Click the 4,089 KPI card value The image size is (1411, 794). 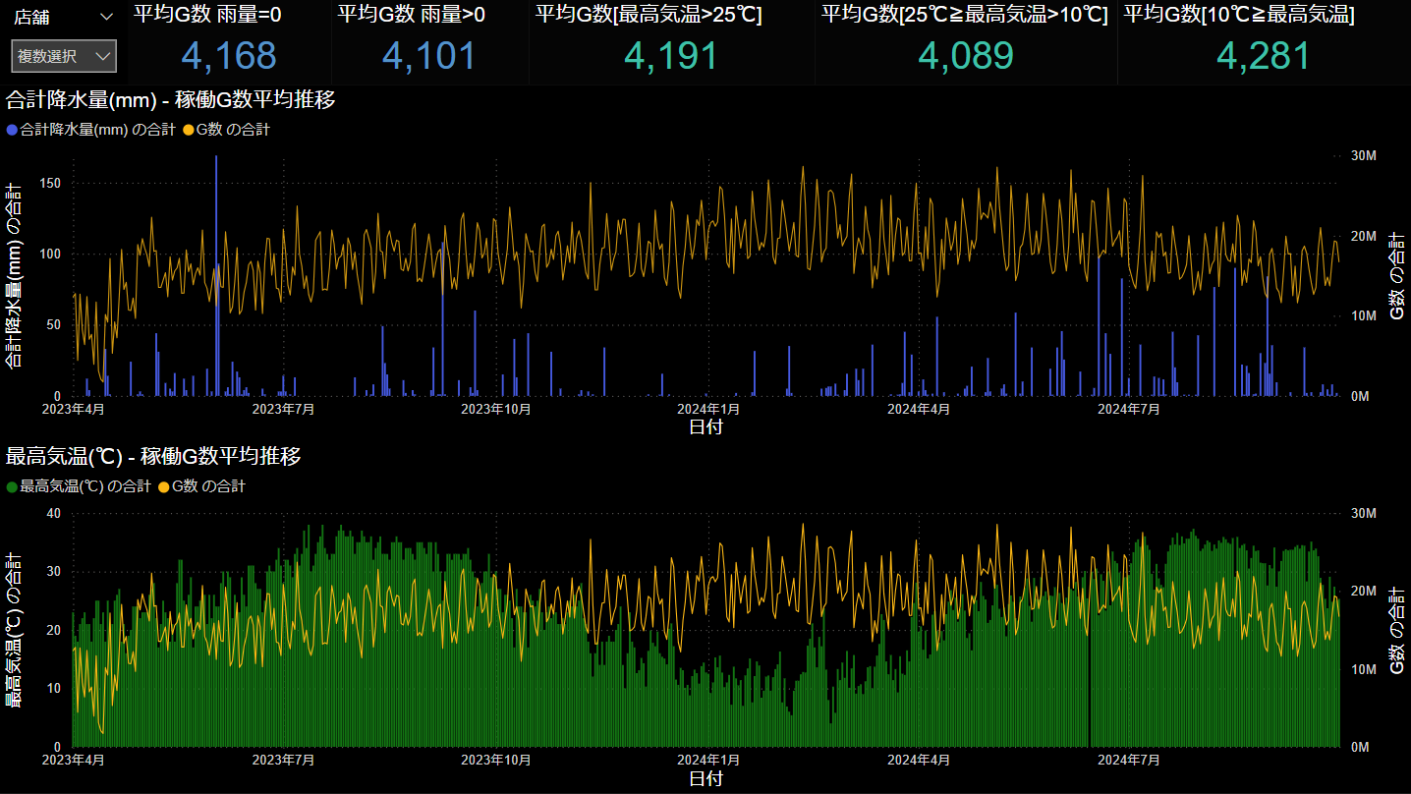coord(965,57)
